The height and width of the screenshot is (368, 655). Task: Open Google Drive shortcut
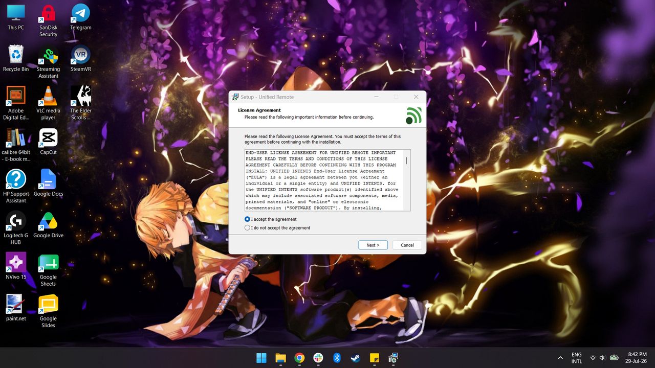pos(48,225)
